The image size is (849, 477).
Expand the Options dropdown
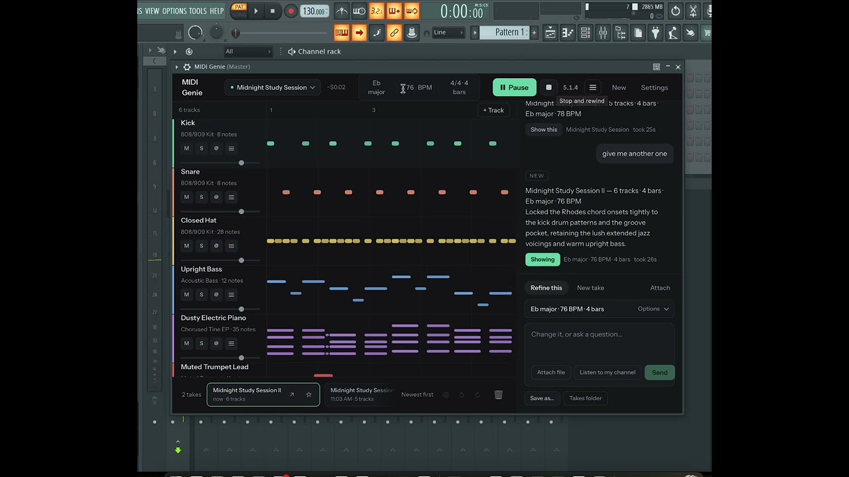coord(653,309)
